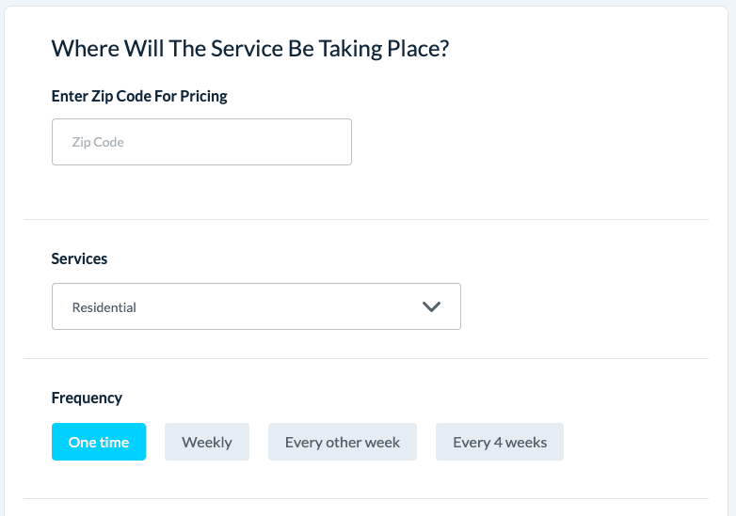Switch frequency to the Weekly button
Image resolution: width=736 pixels, height=516 pixels.
[207, 442]
